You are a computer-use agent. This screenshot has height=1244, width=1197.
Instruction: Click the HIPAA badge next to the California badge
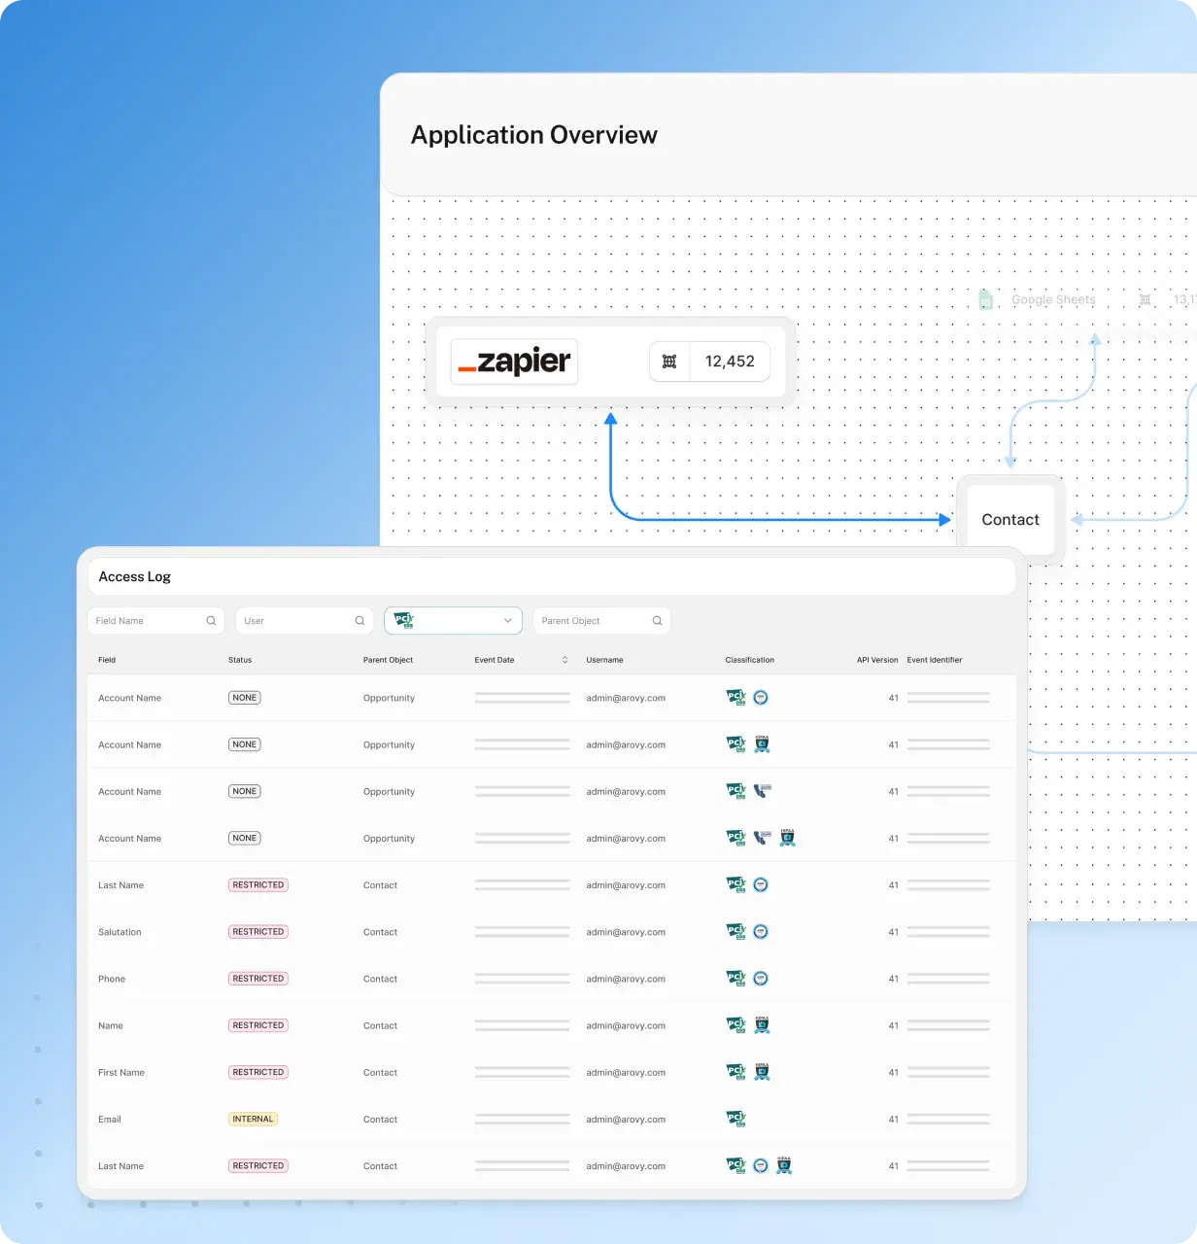[787, 838]
